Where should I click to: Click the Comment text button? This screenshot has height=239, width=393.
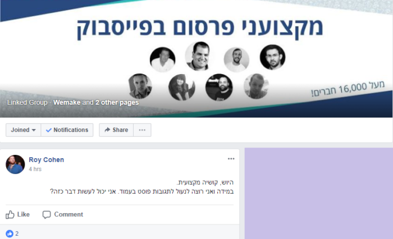(x=68, y=214)
